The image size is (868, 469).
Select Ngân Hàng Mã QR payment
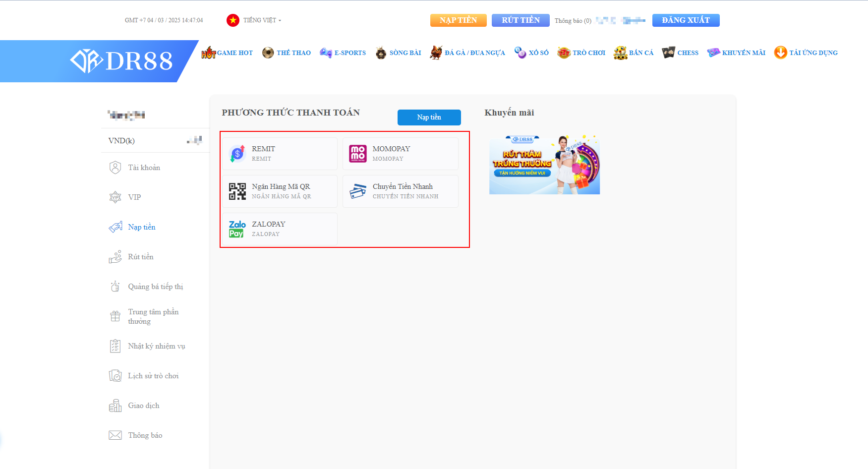[280, 191]
